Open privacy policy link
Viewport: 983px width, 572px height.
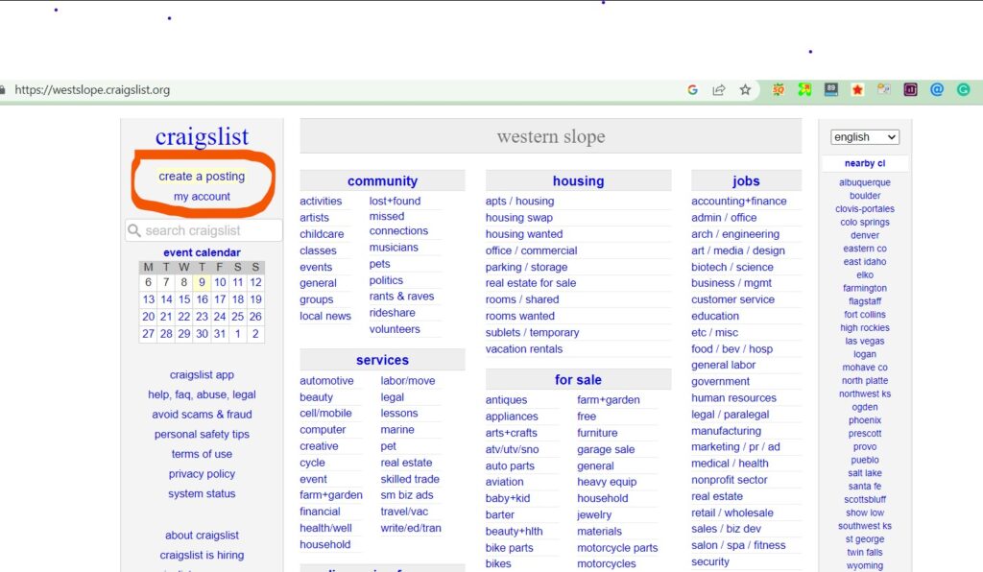202,474
